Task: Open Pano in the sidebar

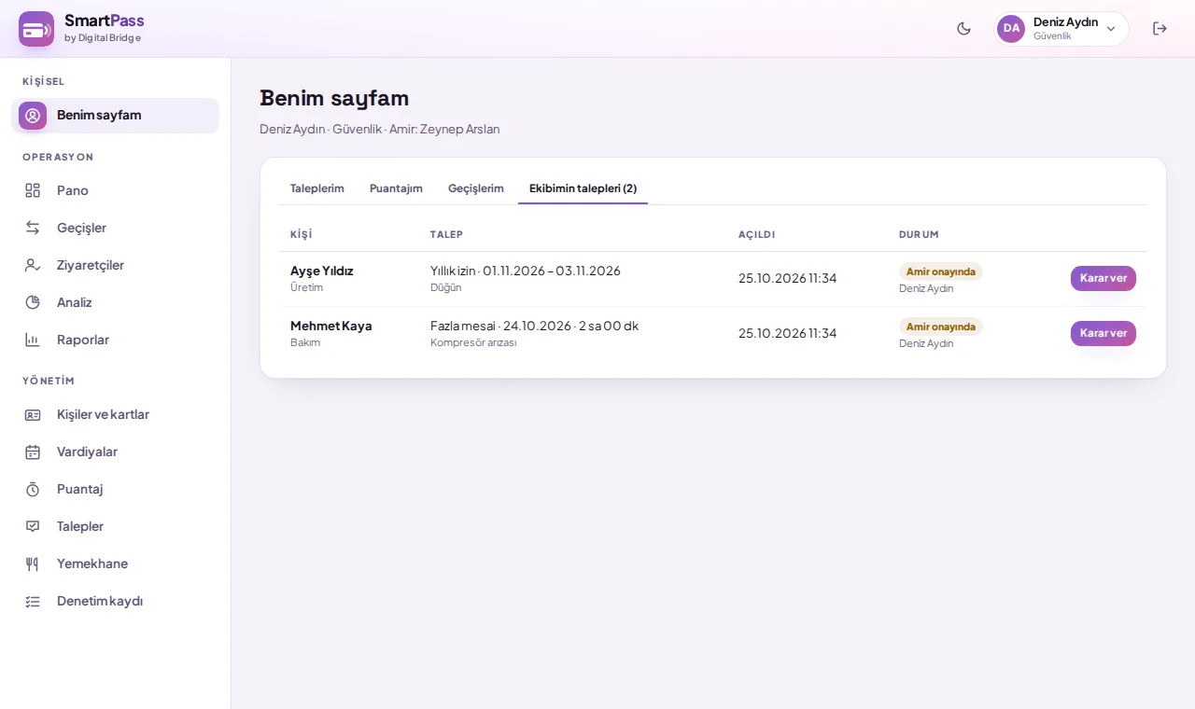Action: pyautogui.click(x=115, y=190)
